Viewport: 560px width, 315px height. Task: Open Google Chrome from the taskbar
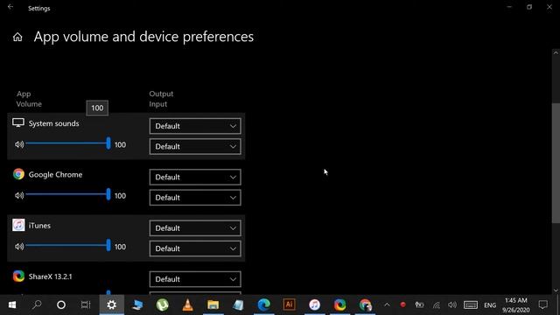[365, 304]
